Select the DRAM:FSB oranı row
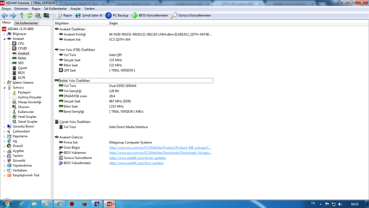Screen dimensions: 369x208 pyautogui.click(x=134, y=96)
